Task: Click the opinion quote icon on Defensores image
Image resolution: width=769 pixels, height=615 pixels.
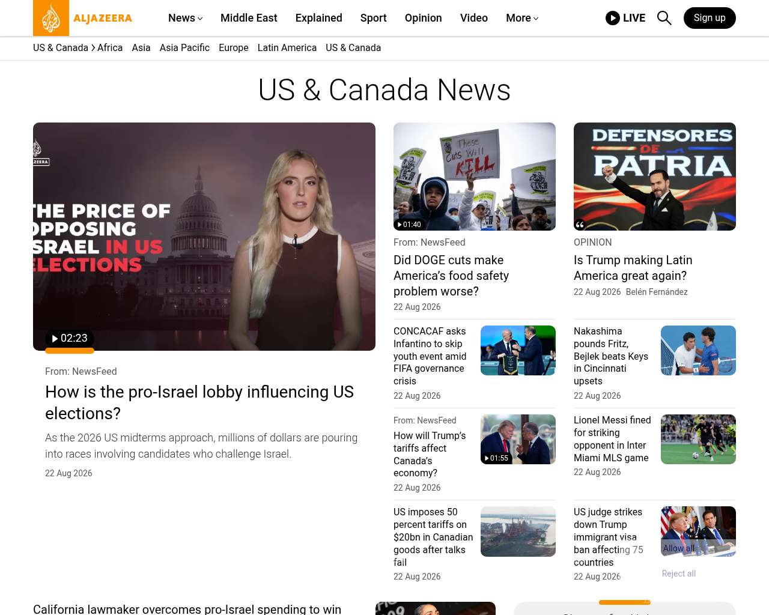Action: 580,225
